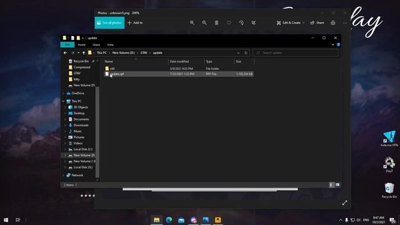Screen dimensions: 400x225
Task: Click the navigation pane scrollbar
Action: click(x=97, y=132)
